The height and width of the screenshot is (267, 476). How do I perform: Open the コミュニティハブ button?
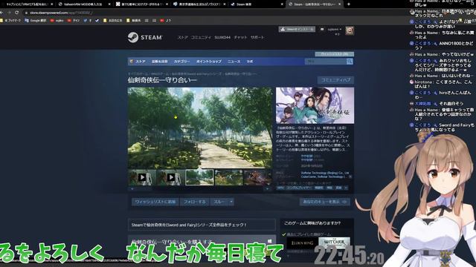coord(335,80)
